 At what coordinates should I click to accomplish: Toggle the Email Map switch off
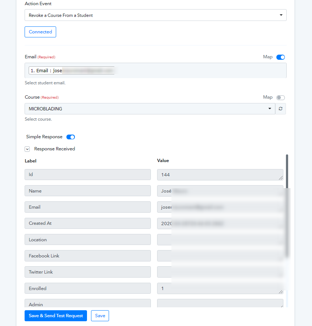[x=280, y=57]
